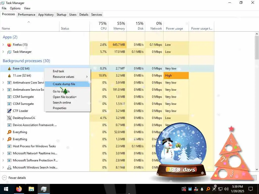Switch to the Startup tab

click(x=61, y=15)
